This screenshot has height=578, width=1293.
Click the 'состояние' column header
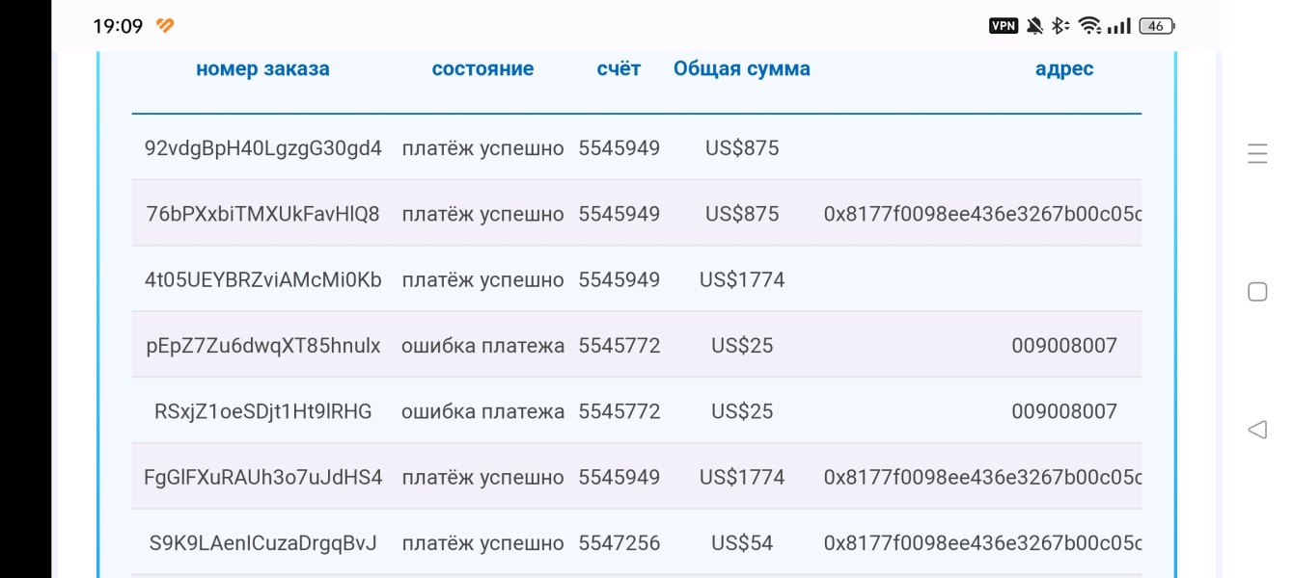482,68
